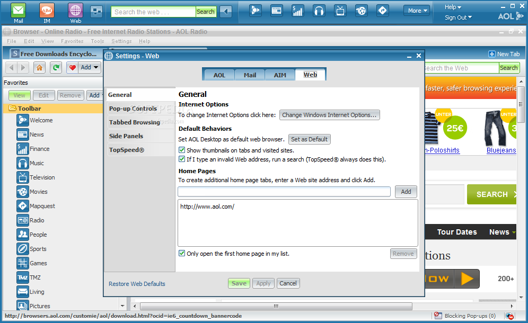528x323 pixels.
Task: Select Pop-up Controls settings section
Action: coord(140,109)
